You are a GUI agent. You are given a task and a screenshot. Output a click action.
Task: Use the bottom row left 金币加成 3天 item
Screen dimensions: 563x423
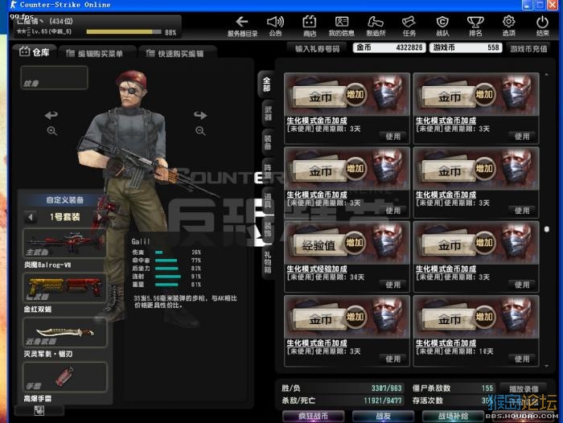pyautogui.click(x=393, y=359)
